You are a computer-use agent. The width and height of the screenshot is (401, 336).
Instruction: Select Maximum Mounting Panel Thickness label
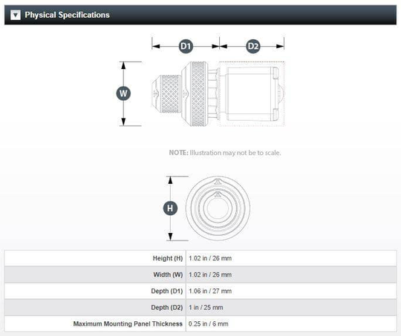tap(128, 323)
